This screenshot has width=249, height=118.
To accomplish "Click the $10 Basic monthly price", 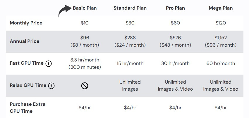I will tap(85, 23).
